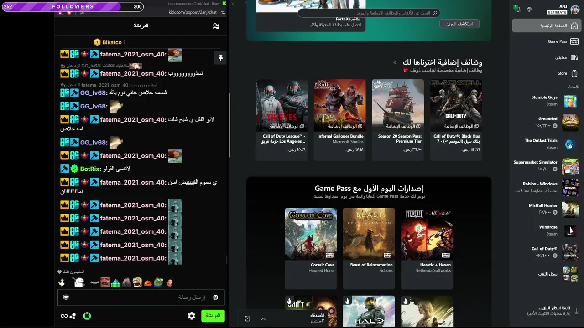
Task: Click the followers goal progress bar
Action: click(x=73, y=7)
